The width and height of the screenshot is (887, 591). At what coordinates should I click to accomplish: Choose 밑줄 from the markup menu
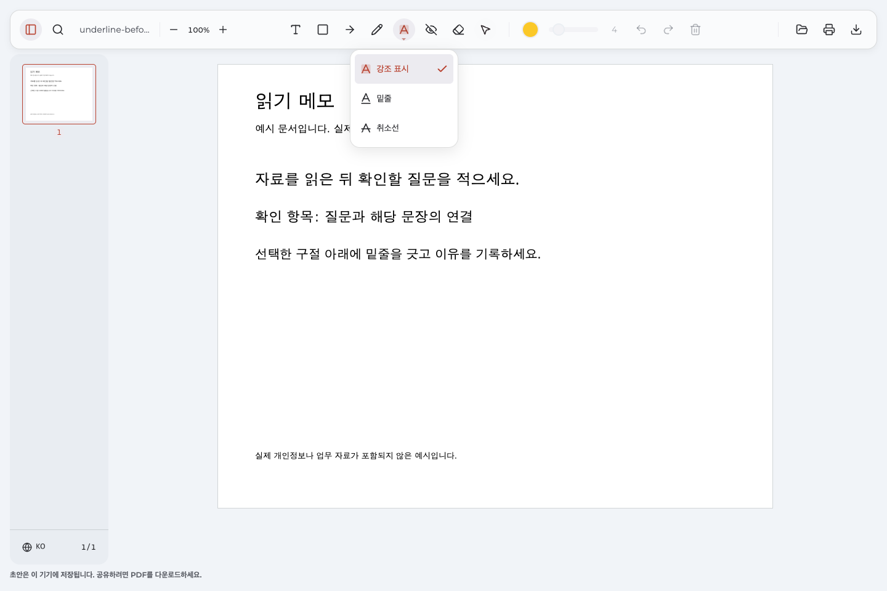tap(404, 98)
